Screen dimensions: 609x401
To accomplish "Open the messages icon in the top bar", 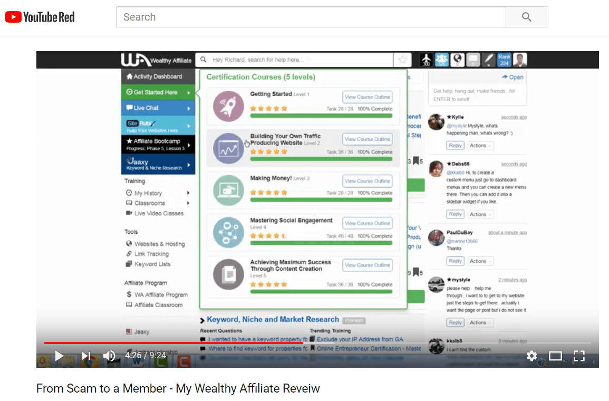I will pyautogui.click(x=473, y=60).
